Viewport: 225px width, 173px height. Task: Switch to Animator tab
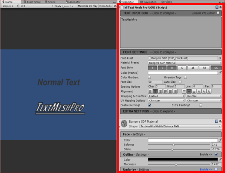(73, 2)
